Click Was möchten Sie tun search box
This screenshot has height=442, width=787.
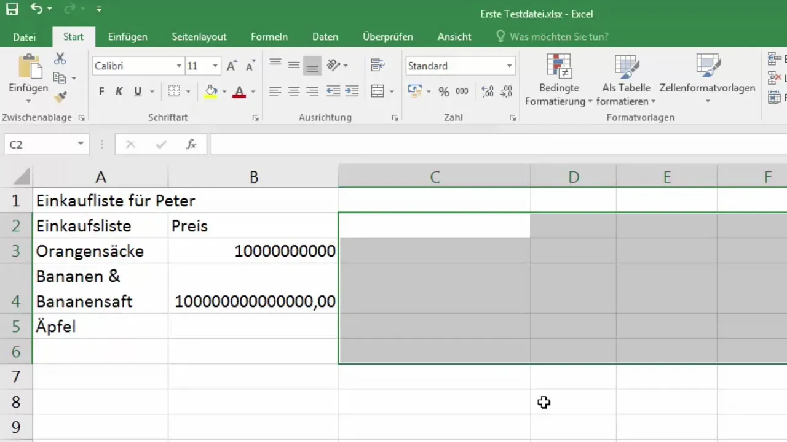tap(552, 37)
